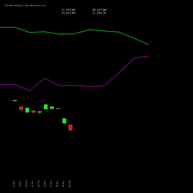Viewport: 193px width, 193px height.
Task: Select the 24 Nov candle with long lower wick
Action: (x=40, y=113)
